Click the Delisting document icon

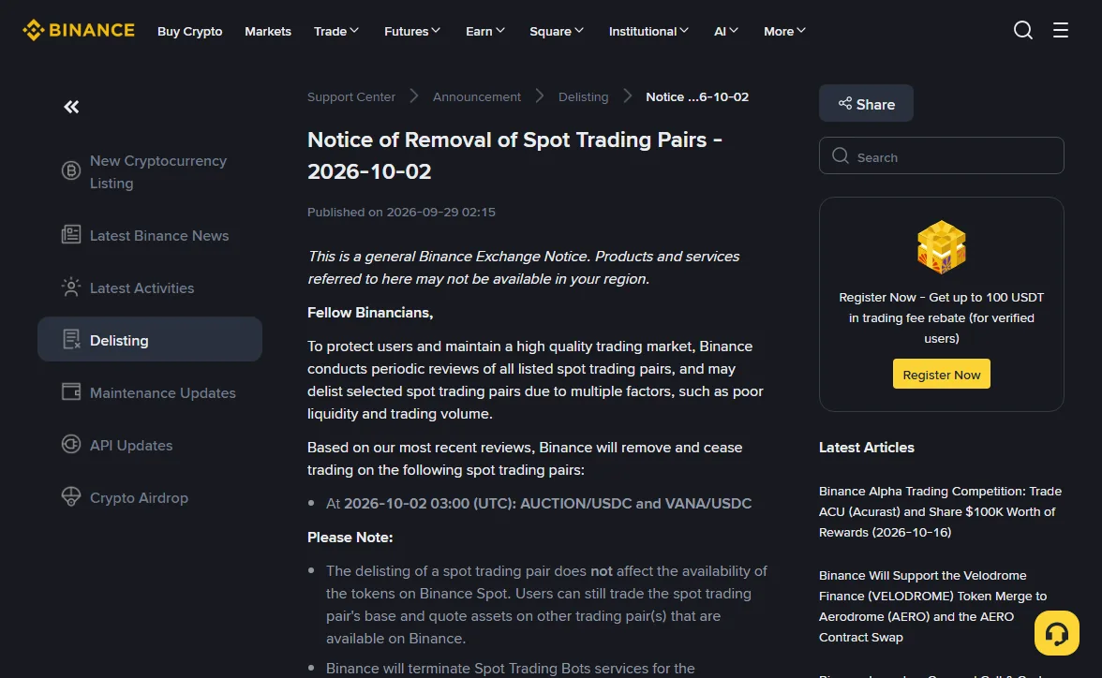pyautogui.click(x=71, y=339)
